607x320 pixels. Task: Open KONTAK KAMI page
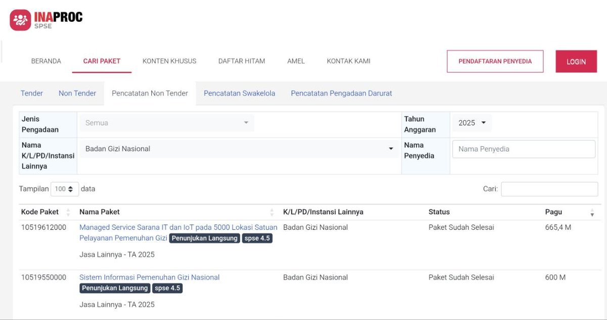(349, 61)
